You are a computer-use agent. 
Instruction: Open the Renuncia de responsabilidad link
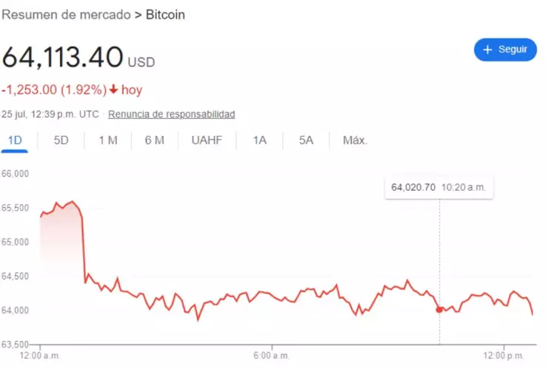171,114
